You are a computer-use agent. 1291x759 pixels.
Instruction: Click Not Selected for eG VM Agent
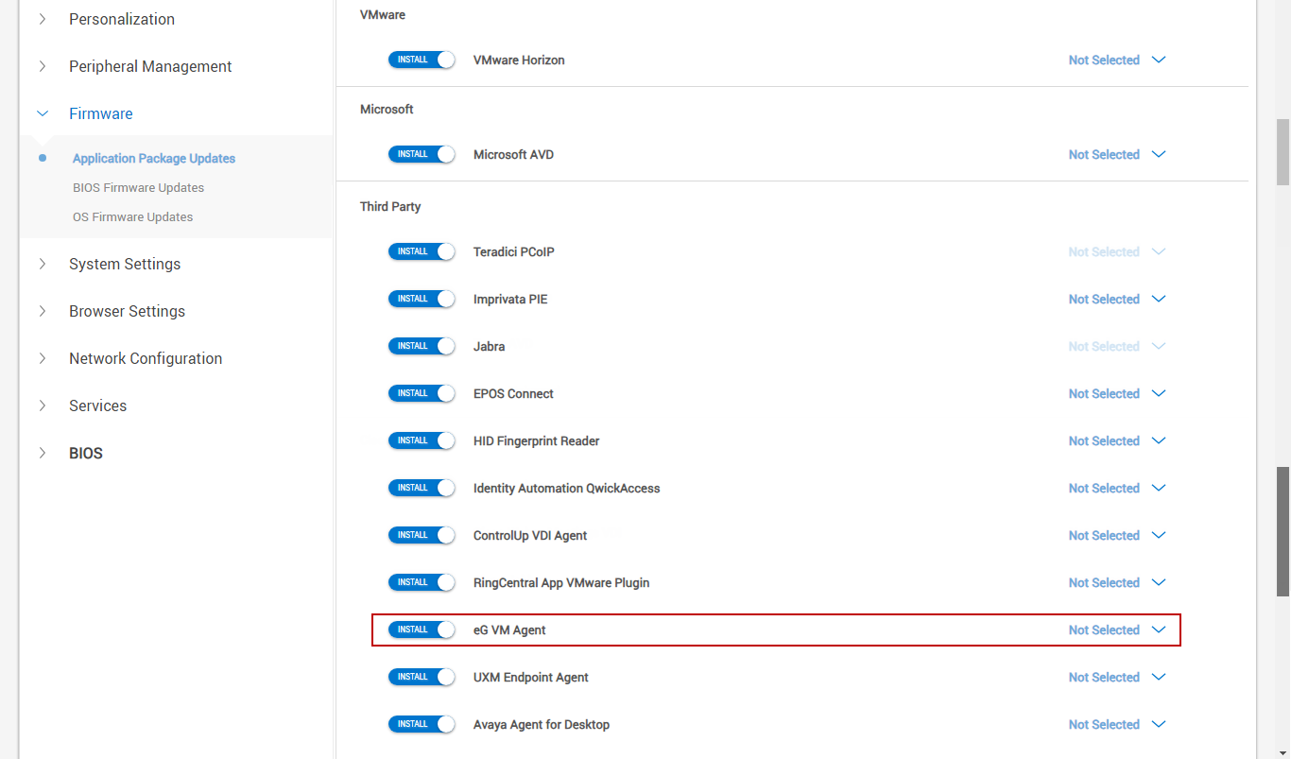click(1104, 630)
